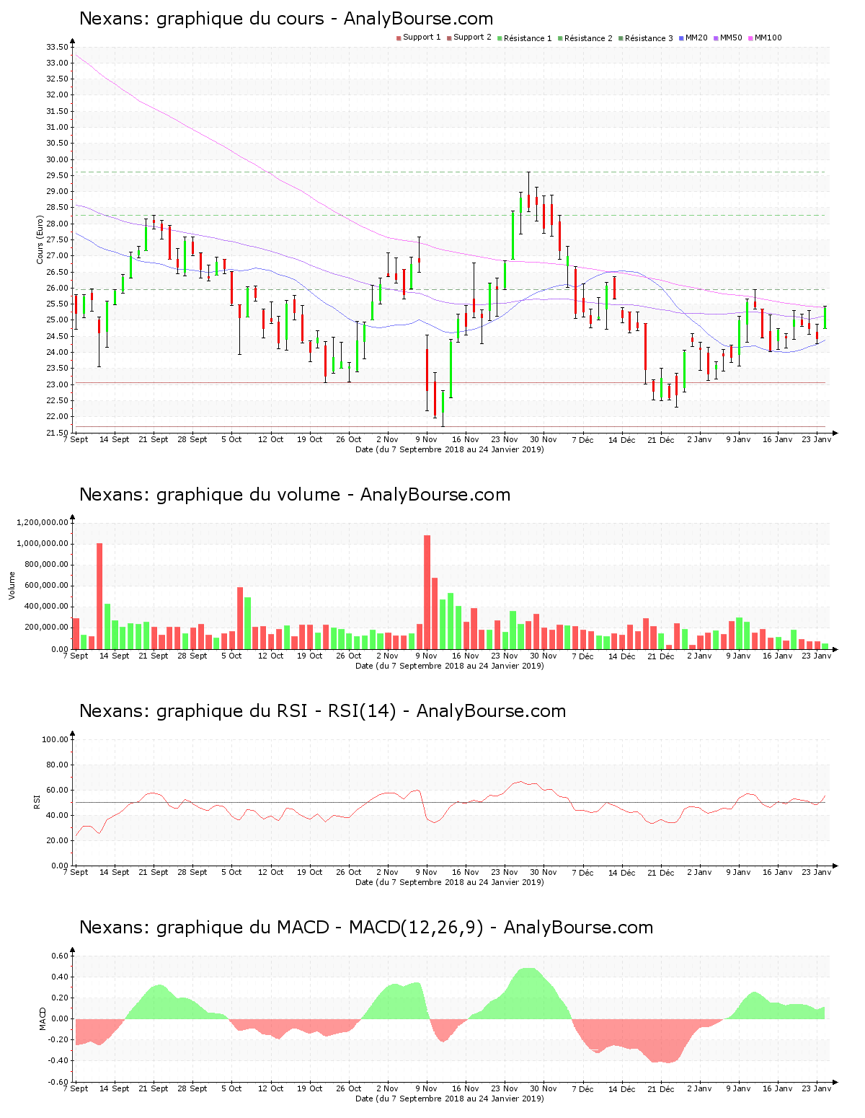This screenshot has width=865, height=1118.
Task: Click the date range caption under price chart
Action: pos(450,449)
